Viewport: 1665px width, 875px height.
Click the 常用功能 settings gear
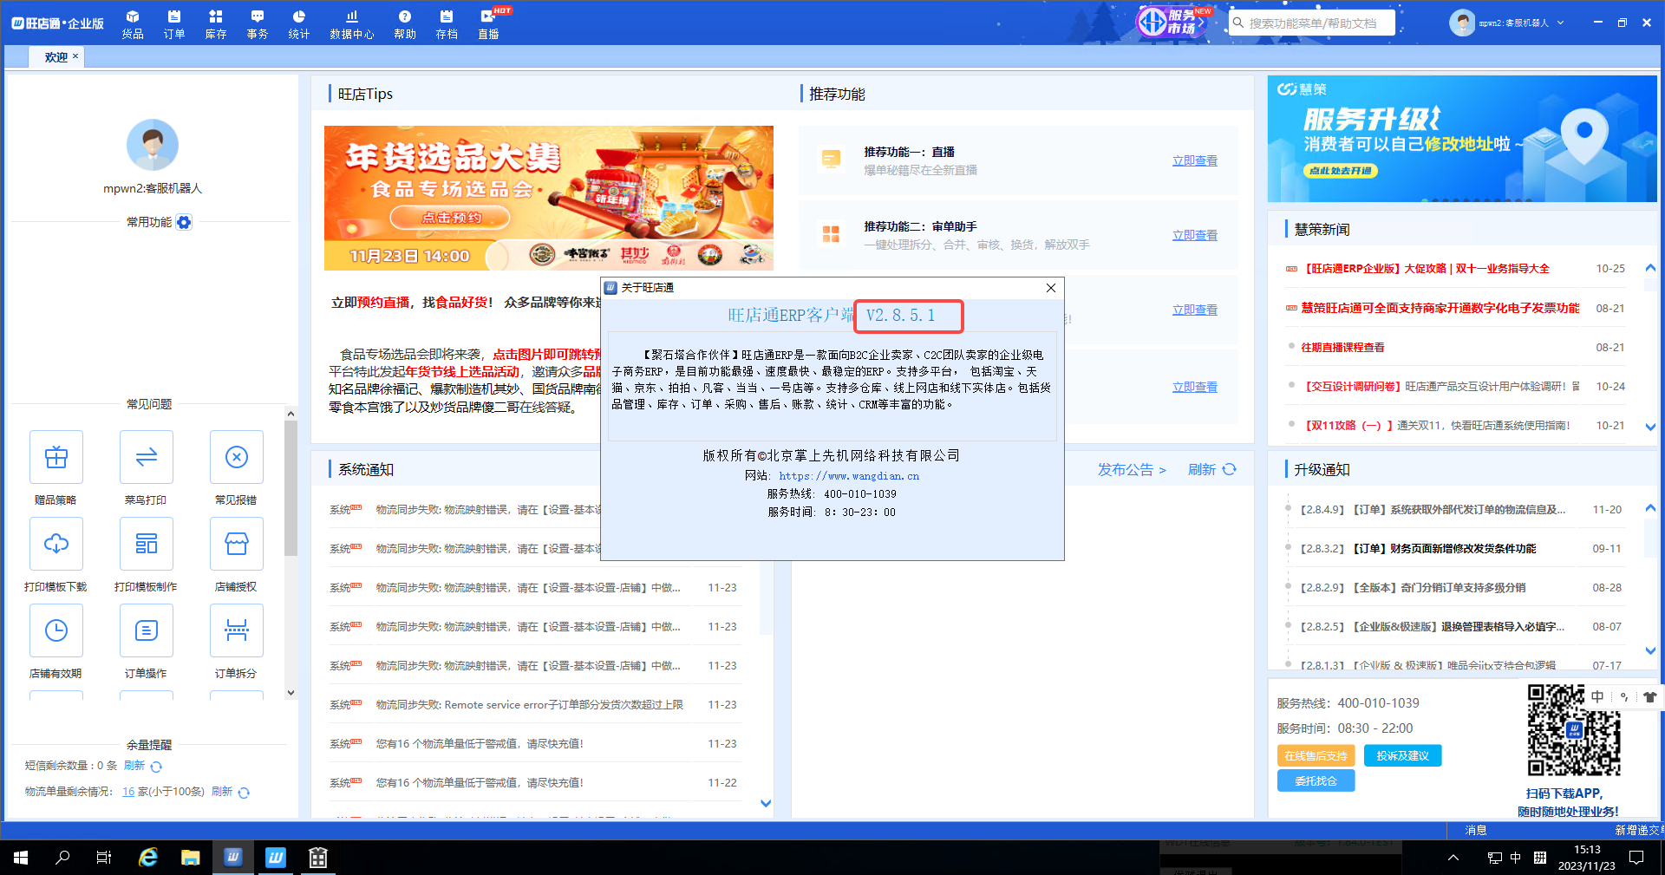coord(184,222)
